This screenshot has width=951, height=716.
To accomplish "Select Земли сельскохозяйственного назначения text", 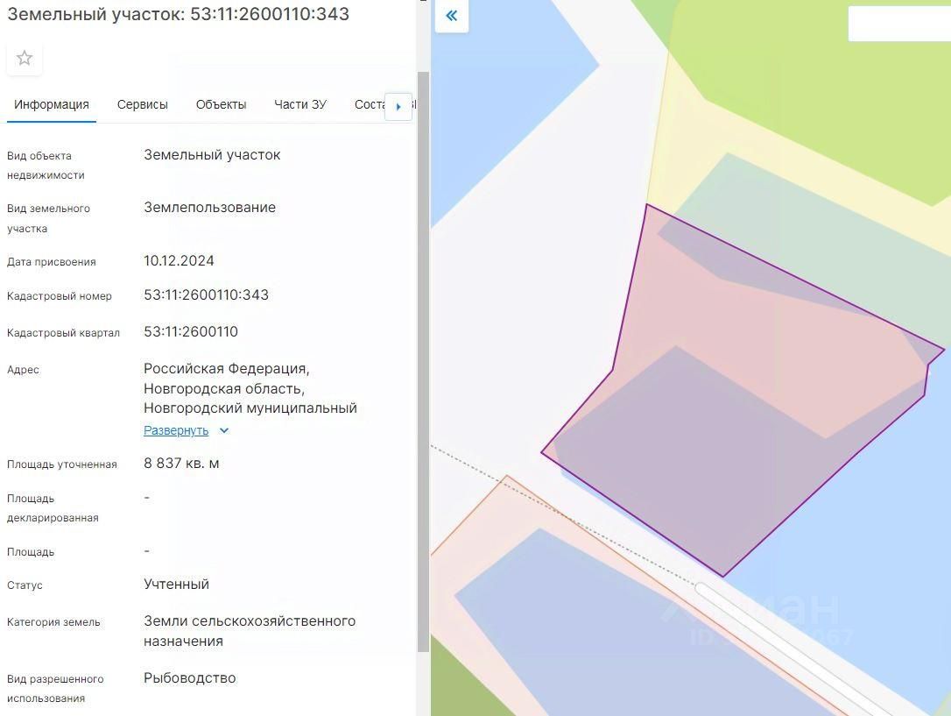I will point(250,631).
